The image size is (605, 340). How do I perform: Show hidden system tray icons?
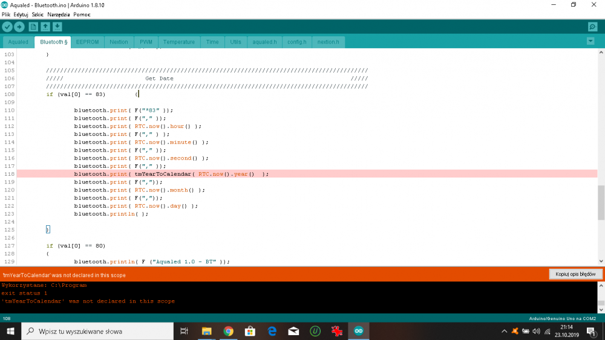pos(505,331)
